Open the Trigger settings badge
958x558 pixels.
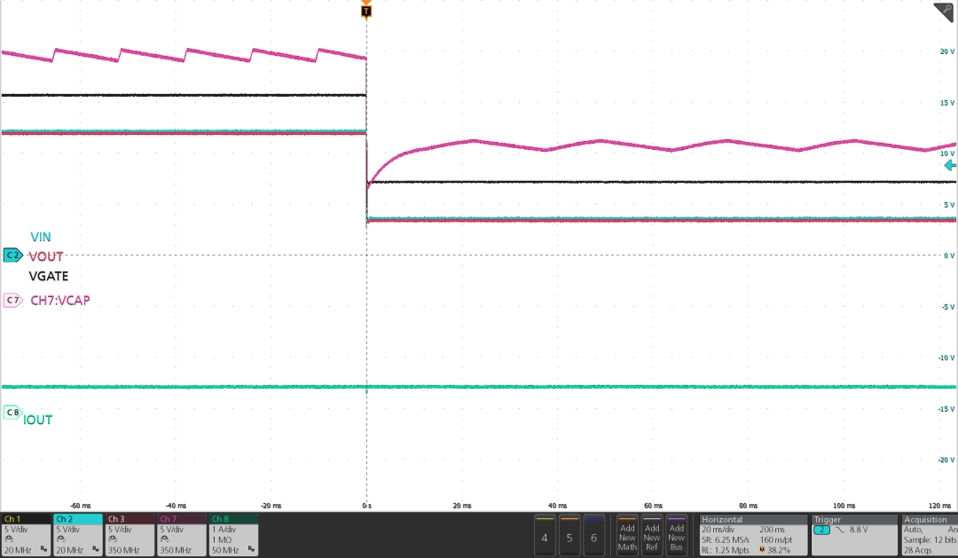coord(853,535)
